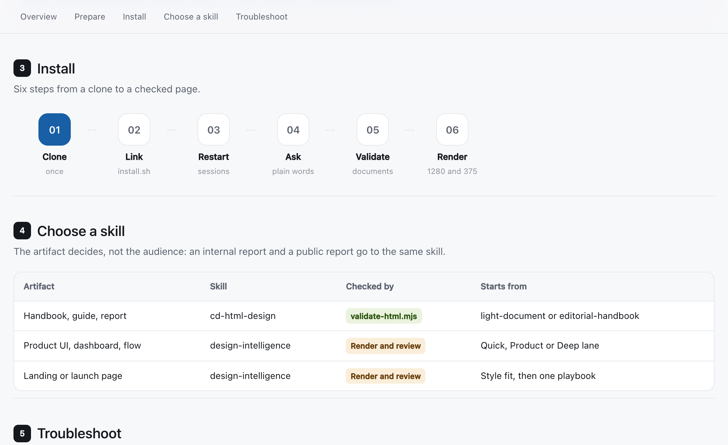Click the Skill column header
The width and height of the screenshot is (728, 445).
coord(218,286)
